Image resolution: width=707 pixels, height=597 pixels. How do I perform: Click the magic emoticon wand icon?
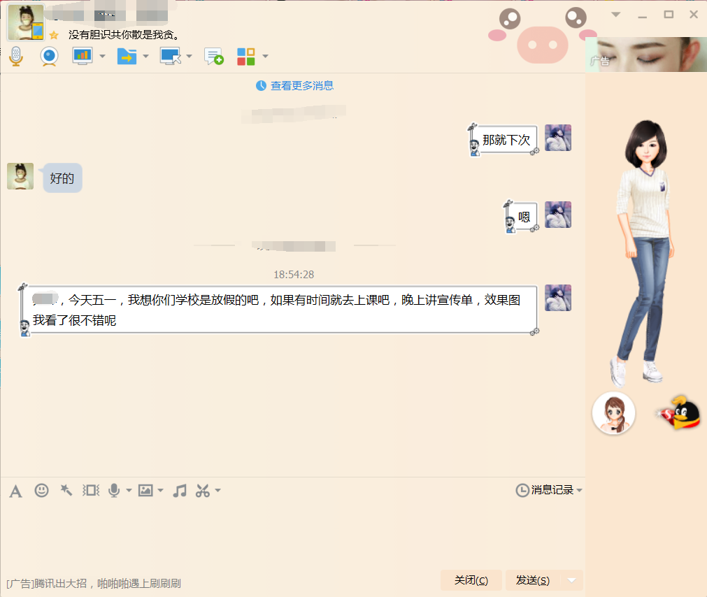pyautogui.click(x=66, y=491)
